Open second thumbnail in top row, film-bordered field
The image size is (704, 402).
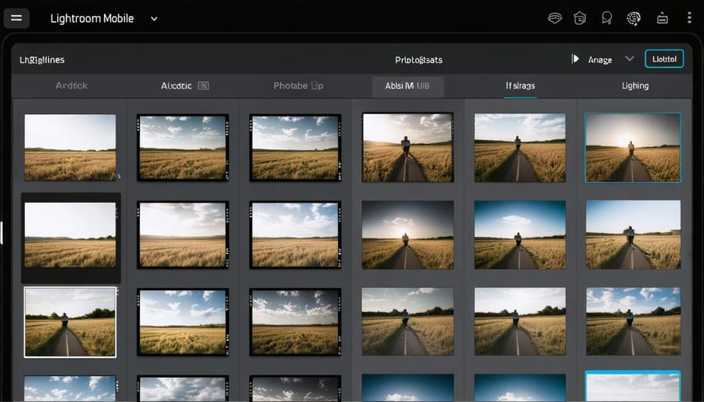pyautogui.click(x=183, y=148)
